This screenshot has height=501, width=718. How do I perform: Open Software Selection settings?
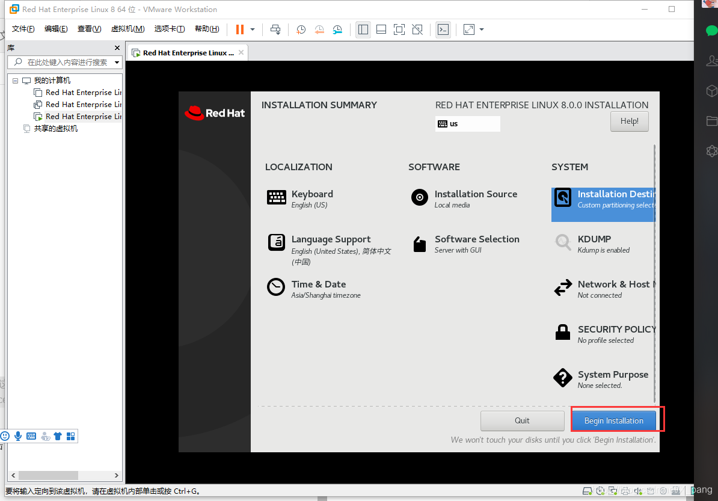[465, 244]
